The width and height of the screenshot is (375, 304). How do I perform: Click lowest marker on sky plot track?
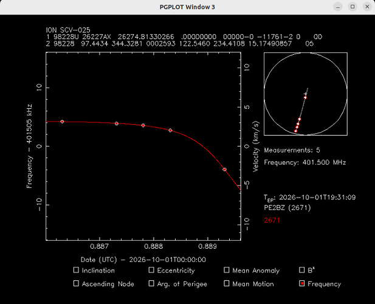click(295, 131)
